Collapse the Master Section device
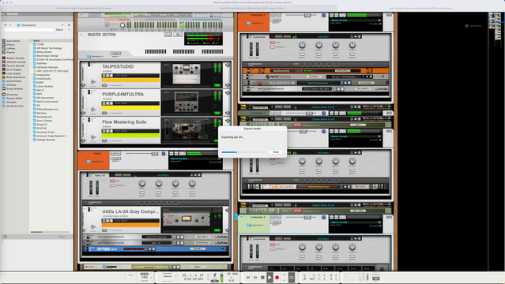The height and width of the screenshot is (284, 505). [81, 35]
